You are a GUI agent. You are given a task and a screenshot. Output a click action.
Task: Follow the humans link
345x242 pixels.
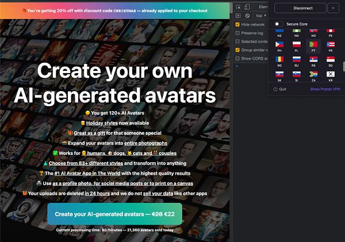[x=94, y=153]
